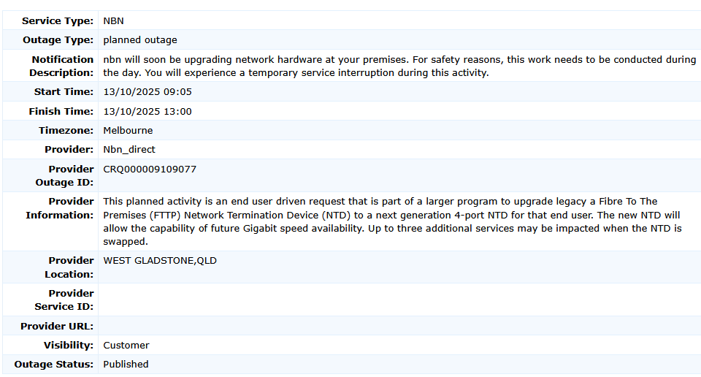701x377 pixels.
Task: Click the Visibility value Customer
Action: click(x=126, y=346)
